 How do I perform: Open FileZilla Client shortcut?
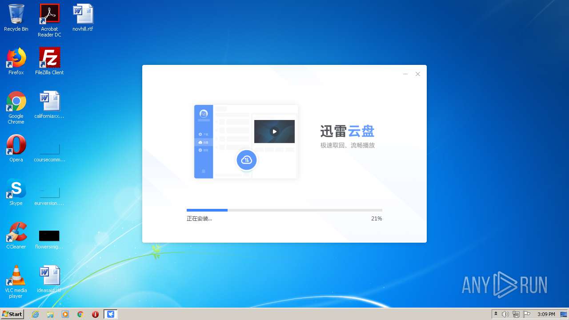pos(49,61)
